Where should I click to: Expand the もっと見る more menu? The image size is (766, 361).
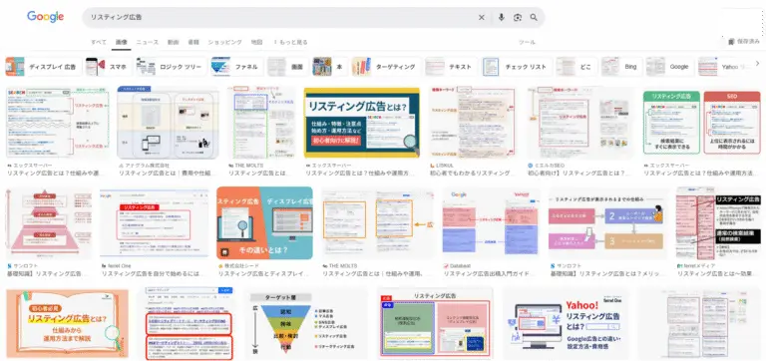[x=291, y=43]
